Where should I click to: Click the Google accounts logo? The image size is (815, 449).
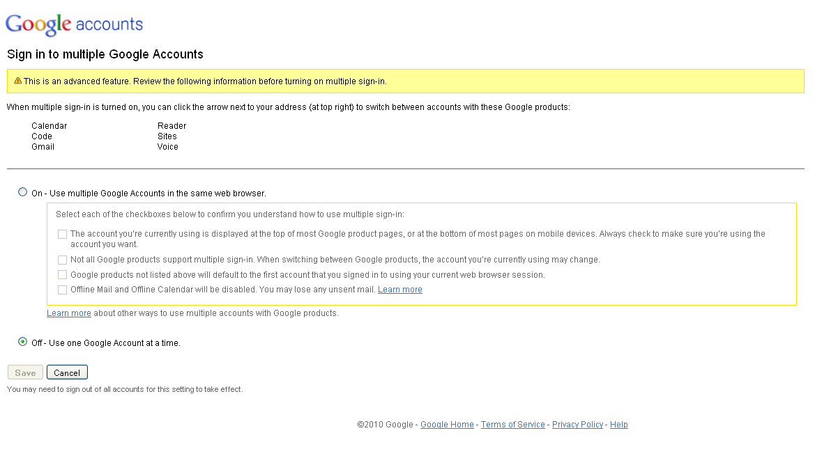click(74, 24)
